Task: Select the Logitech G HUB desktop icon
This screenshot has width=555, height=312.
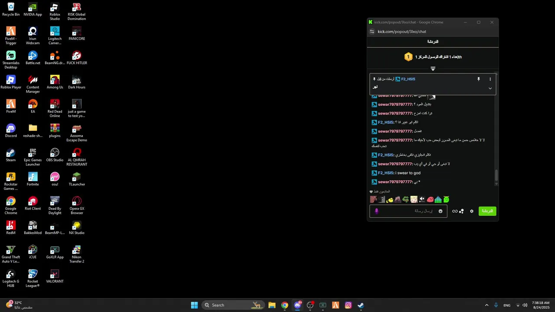Action: click(11, 279)
